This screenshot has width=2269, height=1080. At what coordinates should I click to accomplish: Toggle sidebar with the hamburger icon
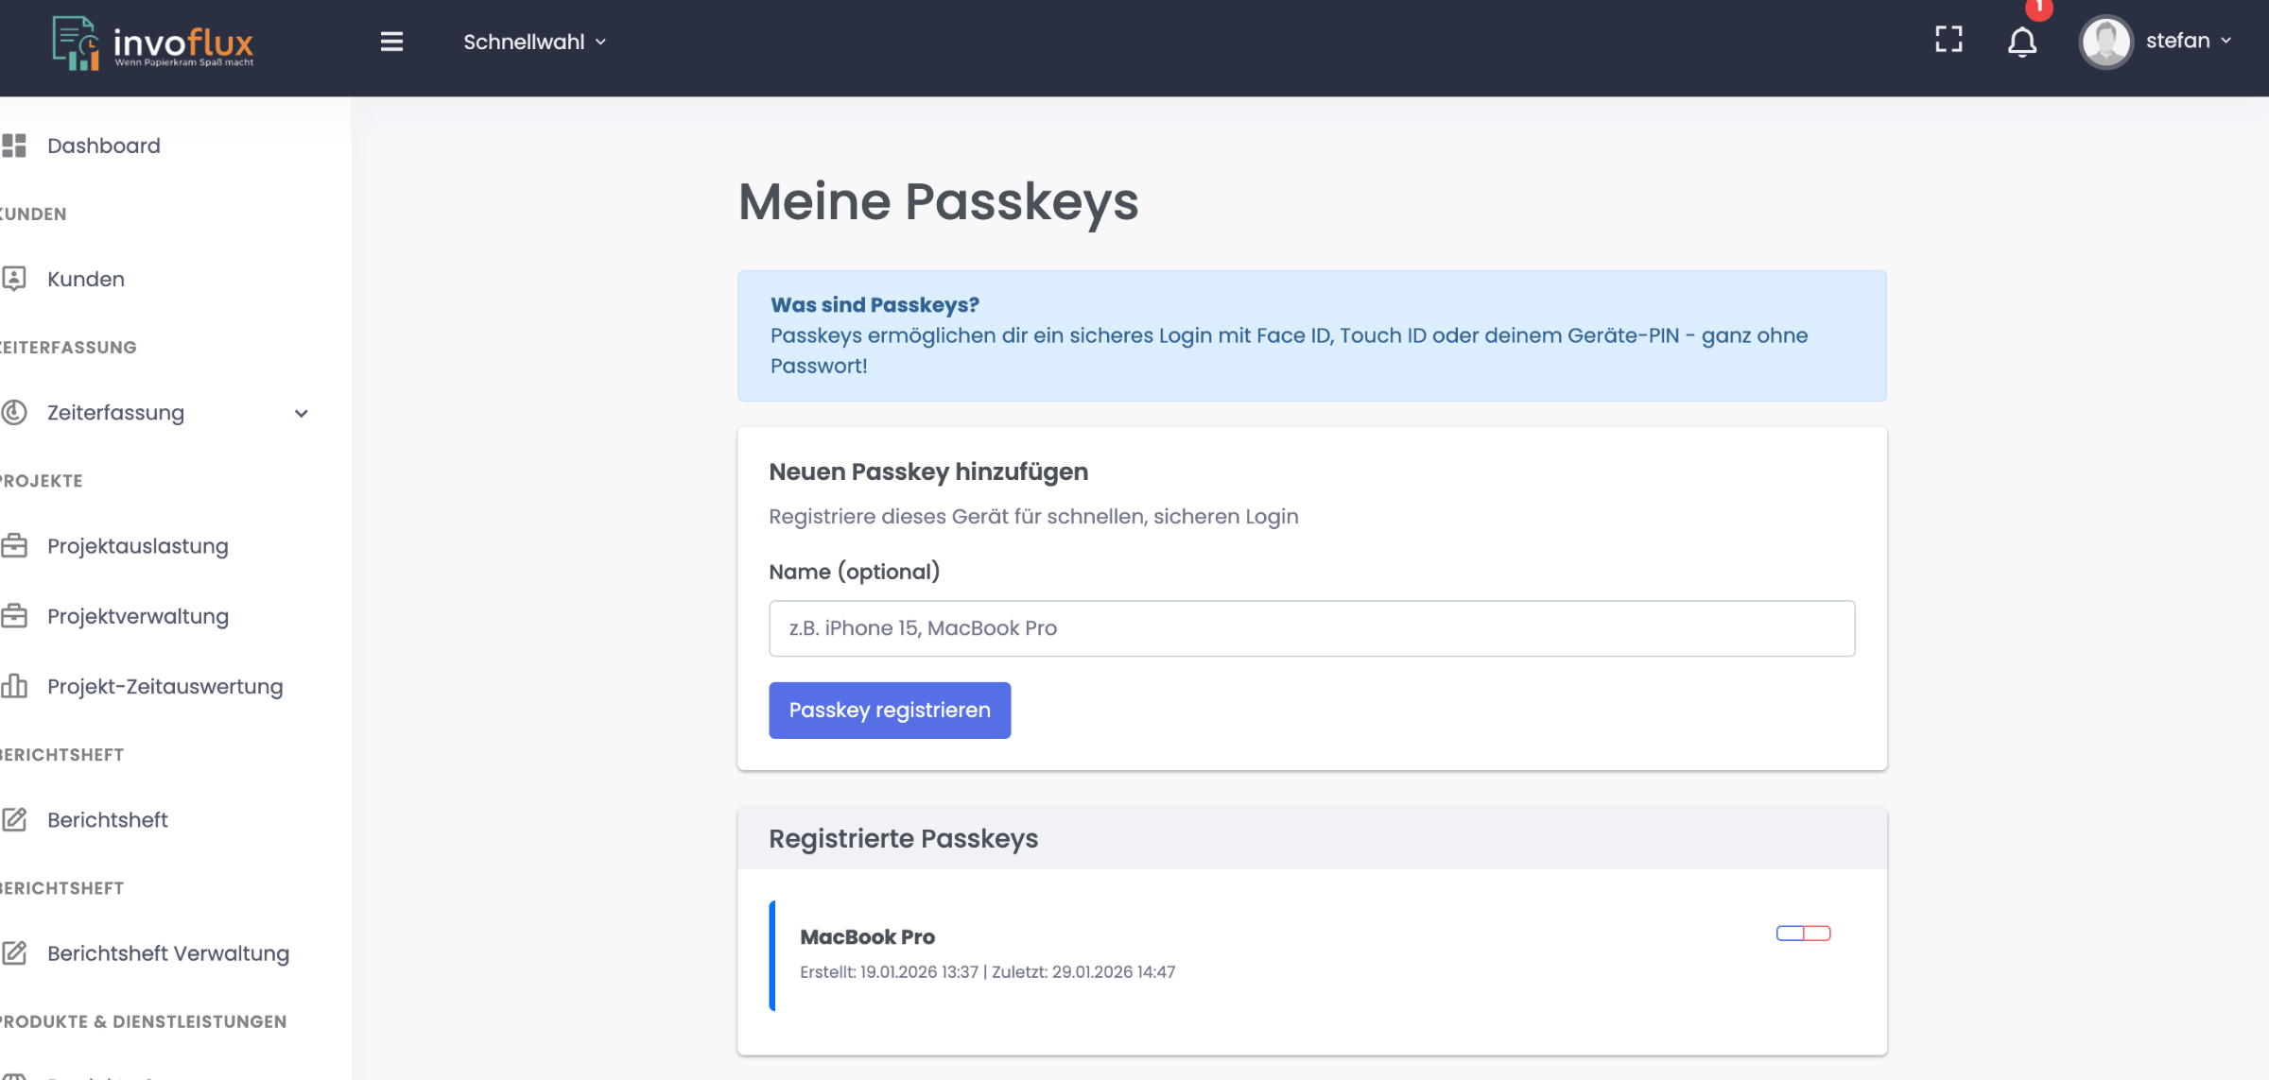click(391, 42)
